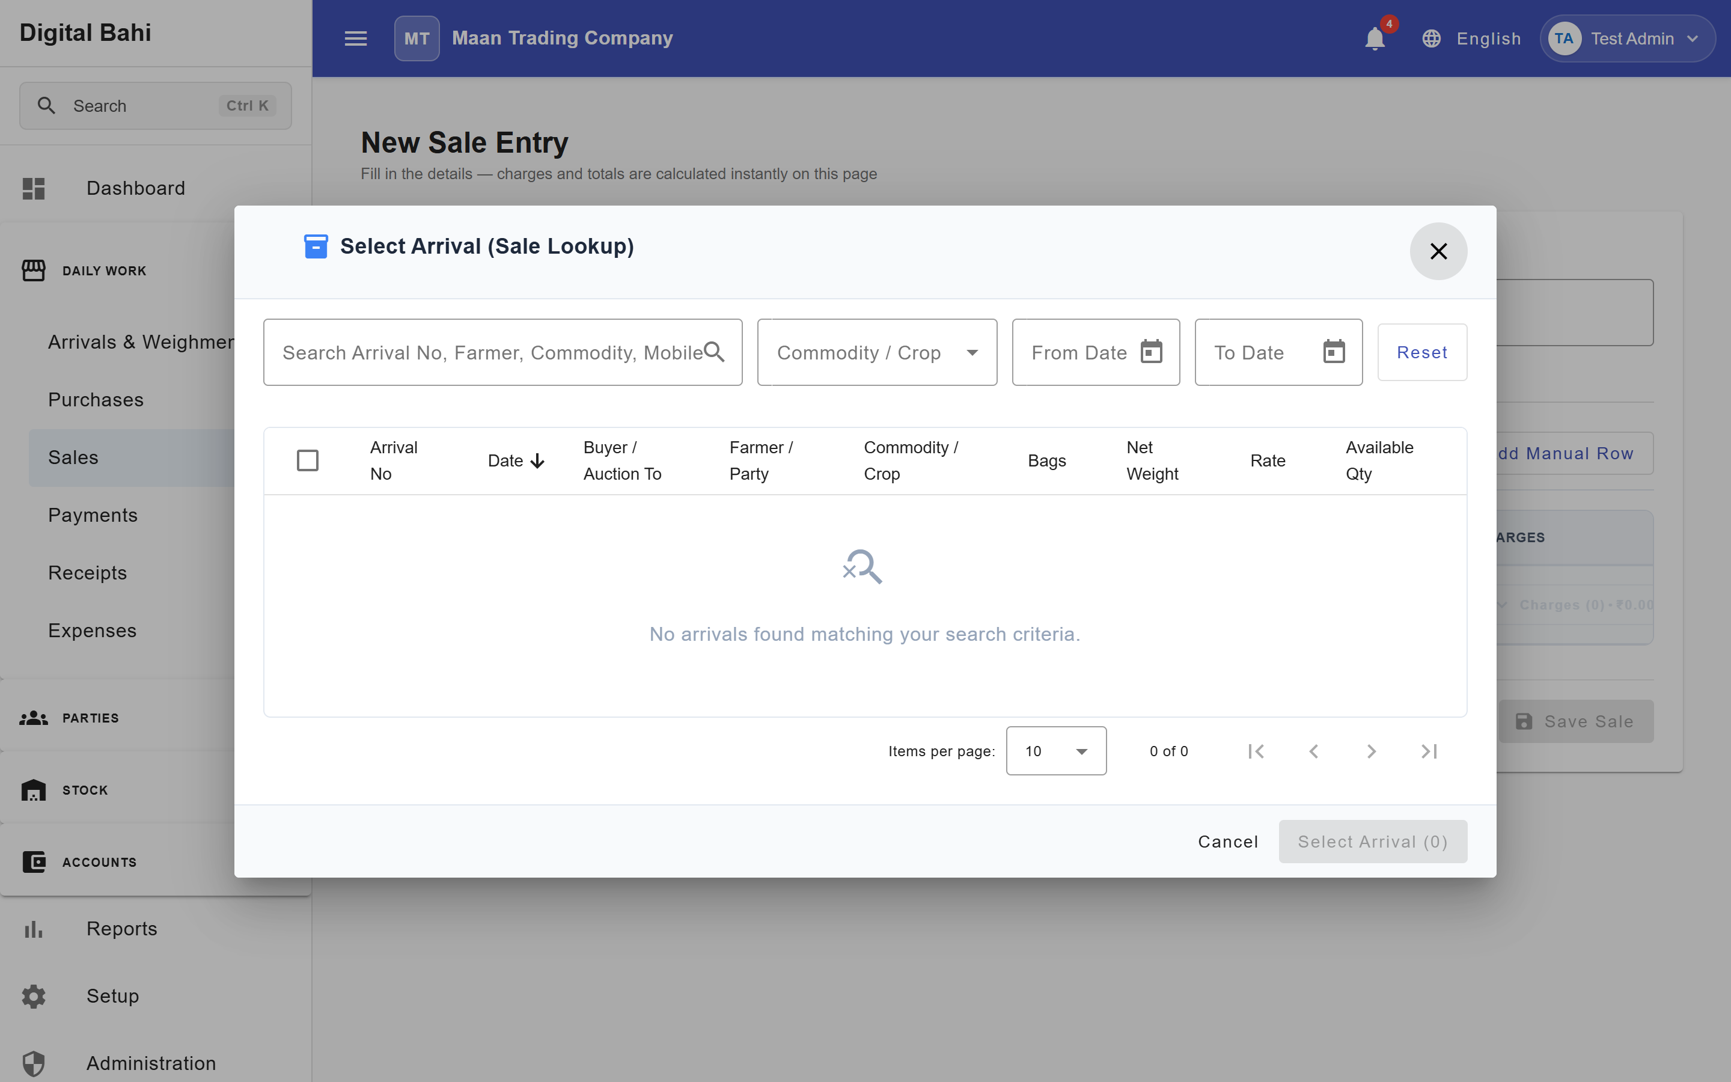Open the hamburger menu icon

(355, 38)
